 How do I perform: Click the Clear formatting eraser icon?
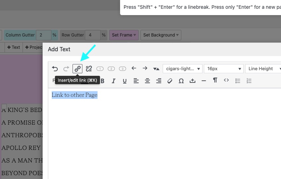click(170, 81)
